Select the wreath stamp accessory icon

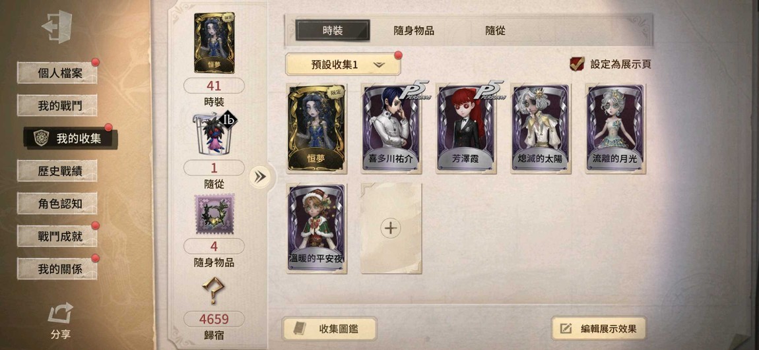tap(214, 214)
